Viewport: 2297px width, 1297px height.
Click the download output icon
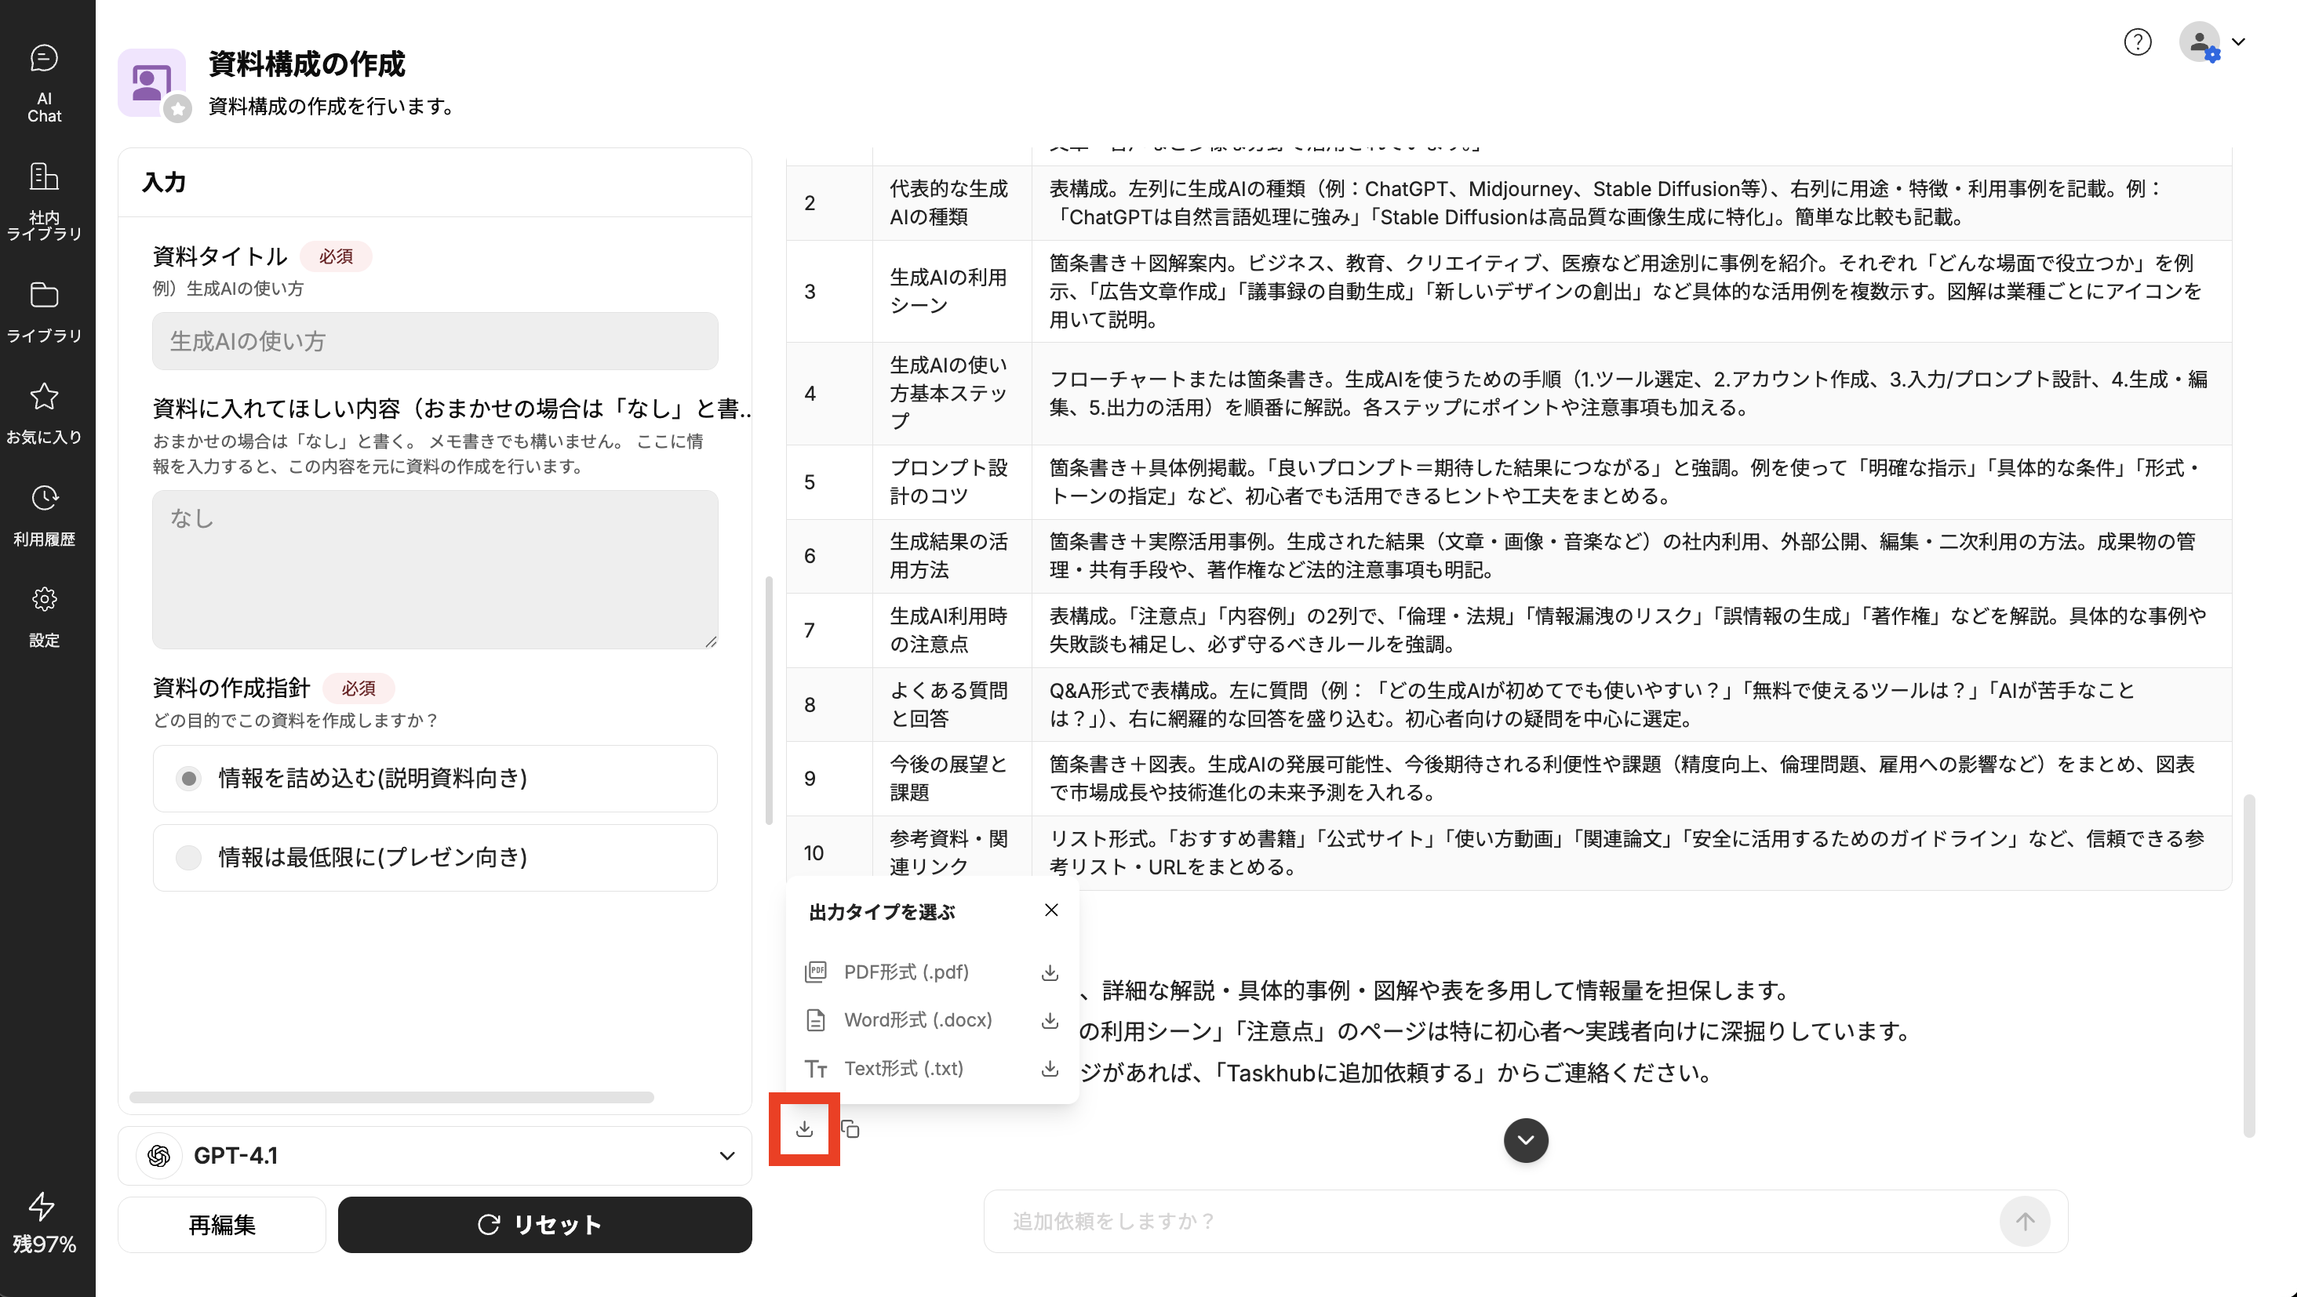click(x=804, y=1129)
